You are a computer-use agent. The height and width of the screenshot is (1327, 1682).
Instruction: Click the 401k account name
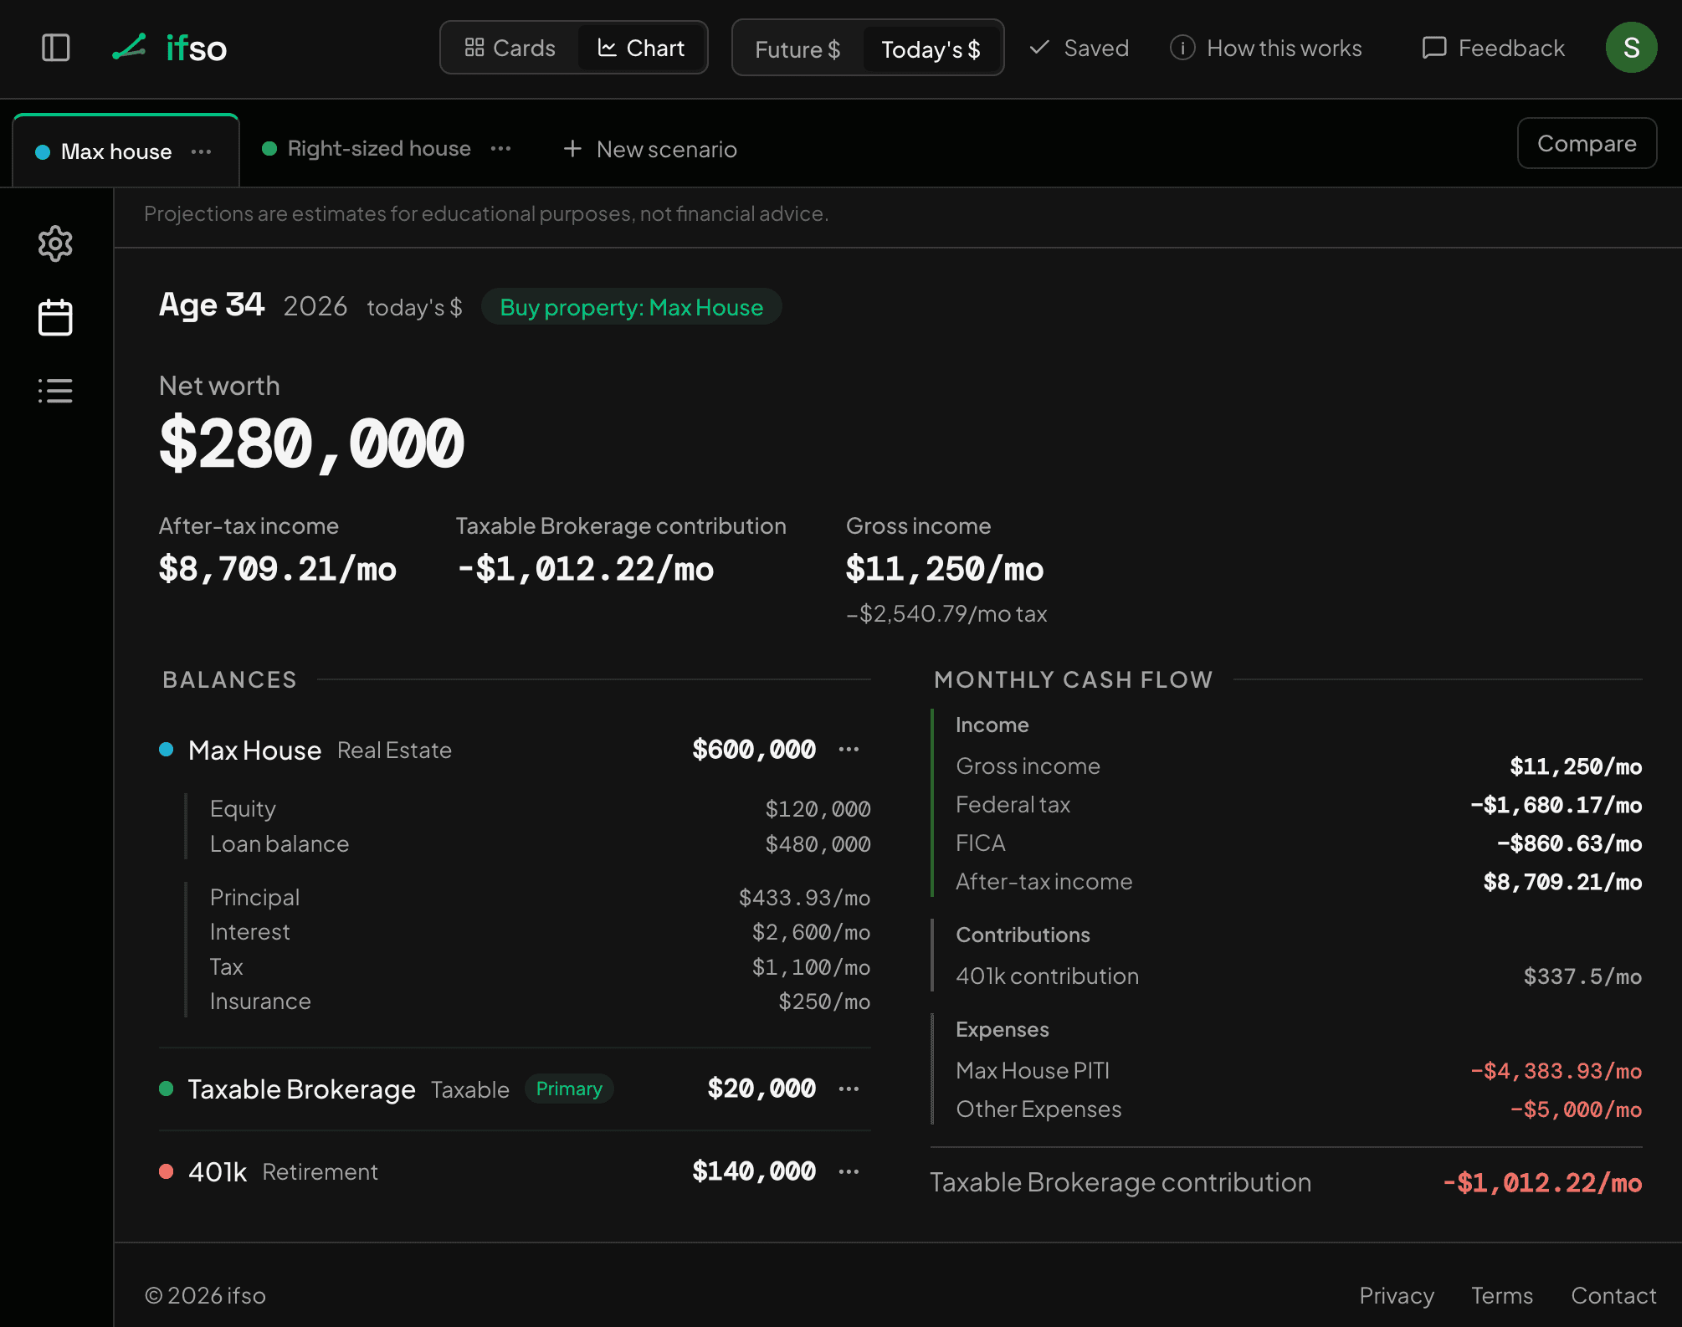(x=218, y=1172)
